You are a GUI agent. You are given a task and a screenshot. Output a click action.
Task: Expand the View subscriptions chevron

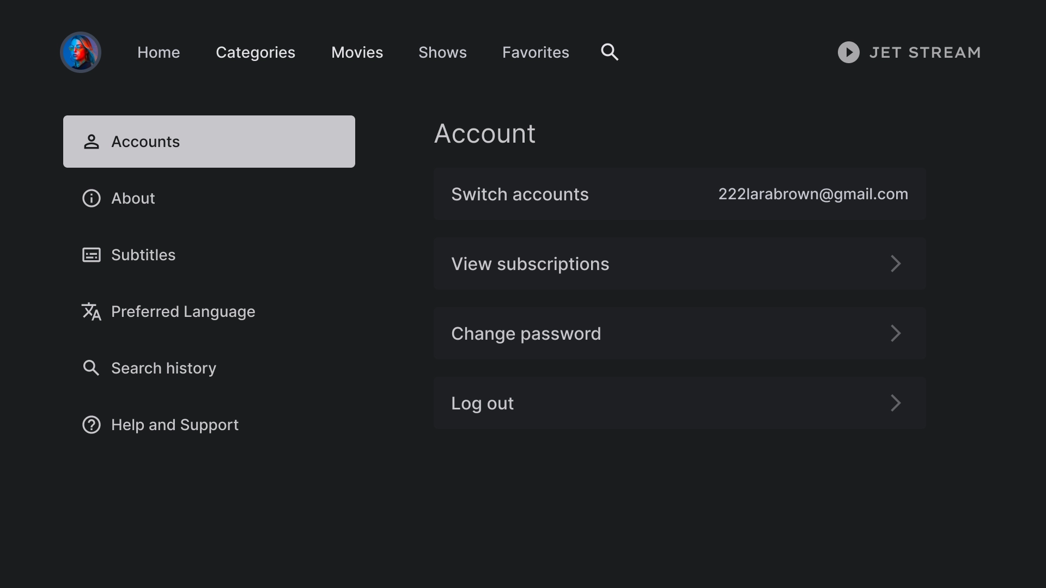pos(895,264)
